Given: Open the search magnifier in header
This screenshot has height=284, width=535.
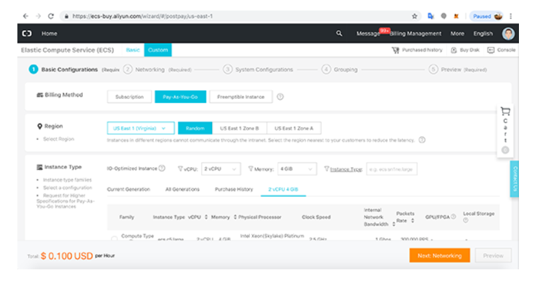Looking at the screenshot, I should tap(339, 33).
